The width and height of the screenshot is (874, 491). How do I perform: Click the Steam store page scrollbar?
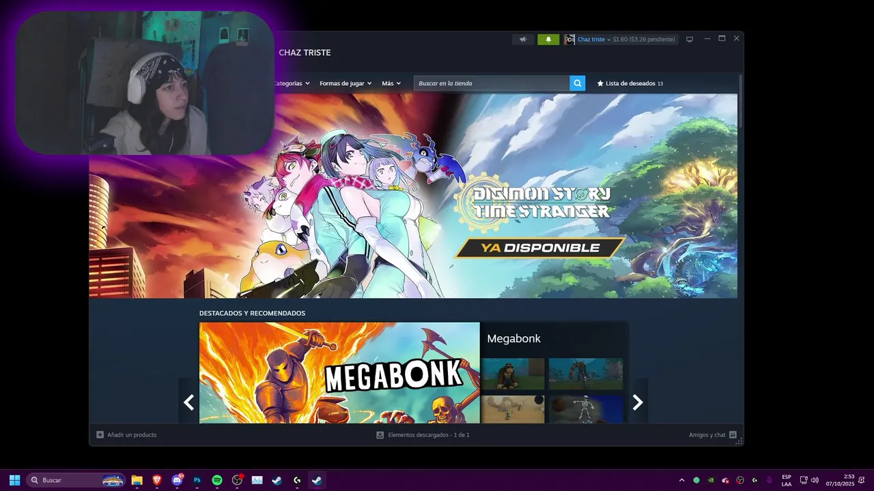coord(740,102)
